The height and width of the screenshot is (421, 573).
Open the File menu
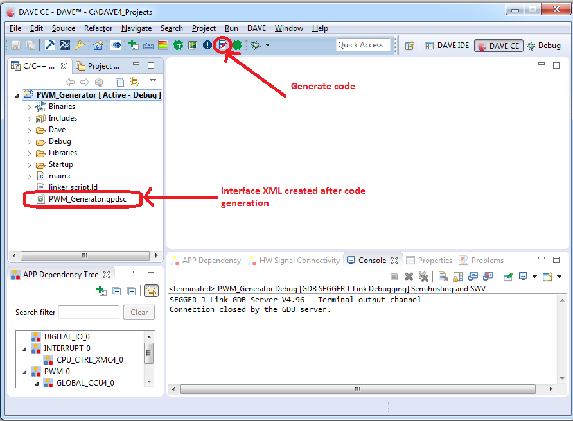15,28
